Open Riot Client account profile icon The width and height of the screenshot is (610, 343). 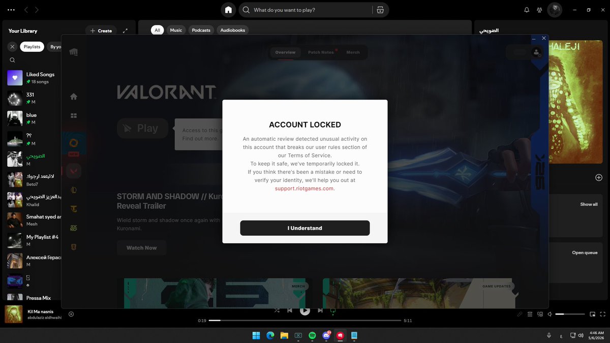[x=536, y=52]
